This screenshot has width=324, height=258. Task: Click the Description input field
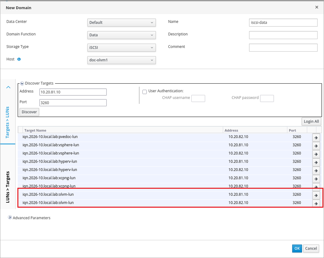pos(283,35)
